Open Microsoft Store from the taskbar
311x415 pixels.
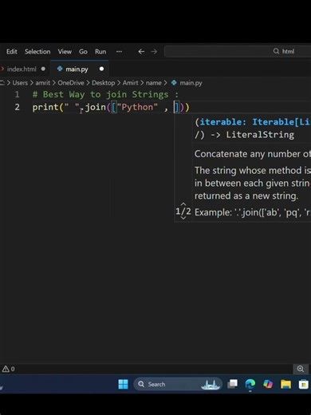pos(303,384)
